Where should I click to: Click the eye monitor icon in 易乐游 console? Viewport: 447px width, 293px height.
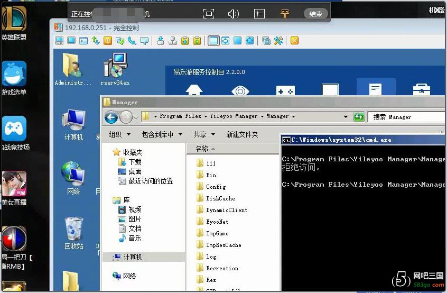coord(240,91)
